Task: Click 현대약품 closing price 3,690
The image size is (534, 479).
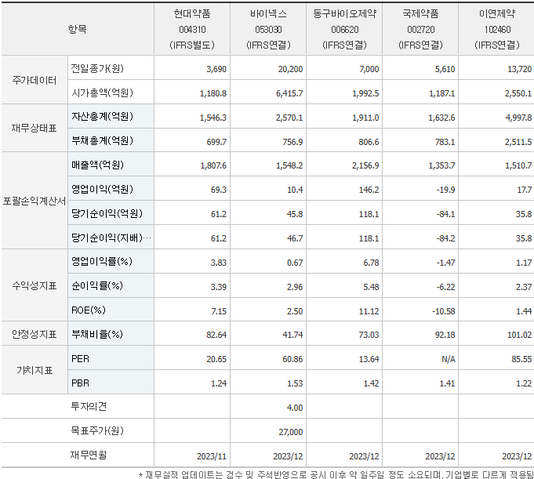Action: pos(216,69)
